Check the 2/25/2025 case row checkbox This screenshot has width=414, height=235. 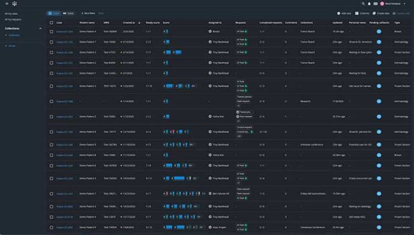click(x=52, y=32)
